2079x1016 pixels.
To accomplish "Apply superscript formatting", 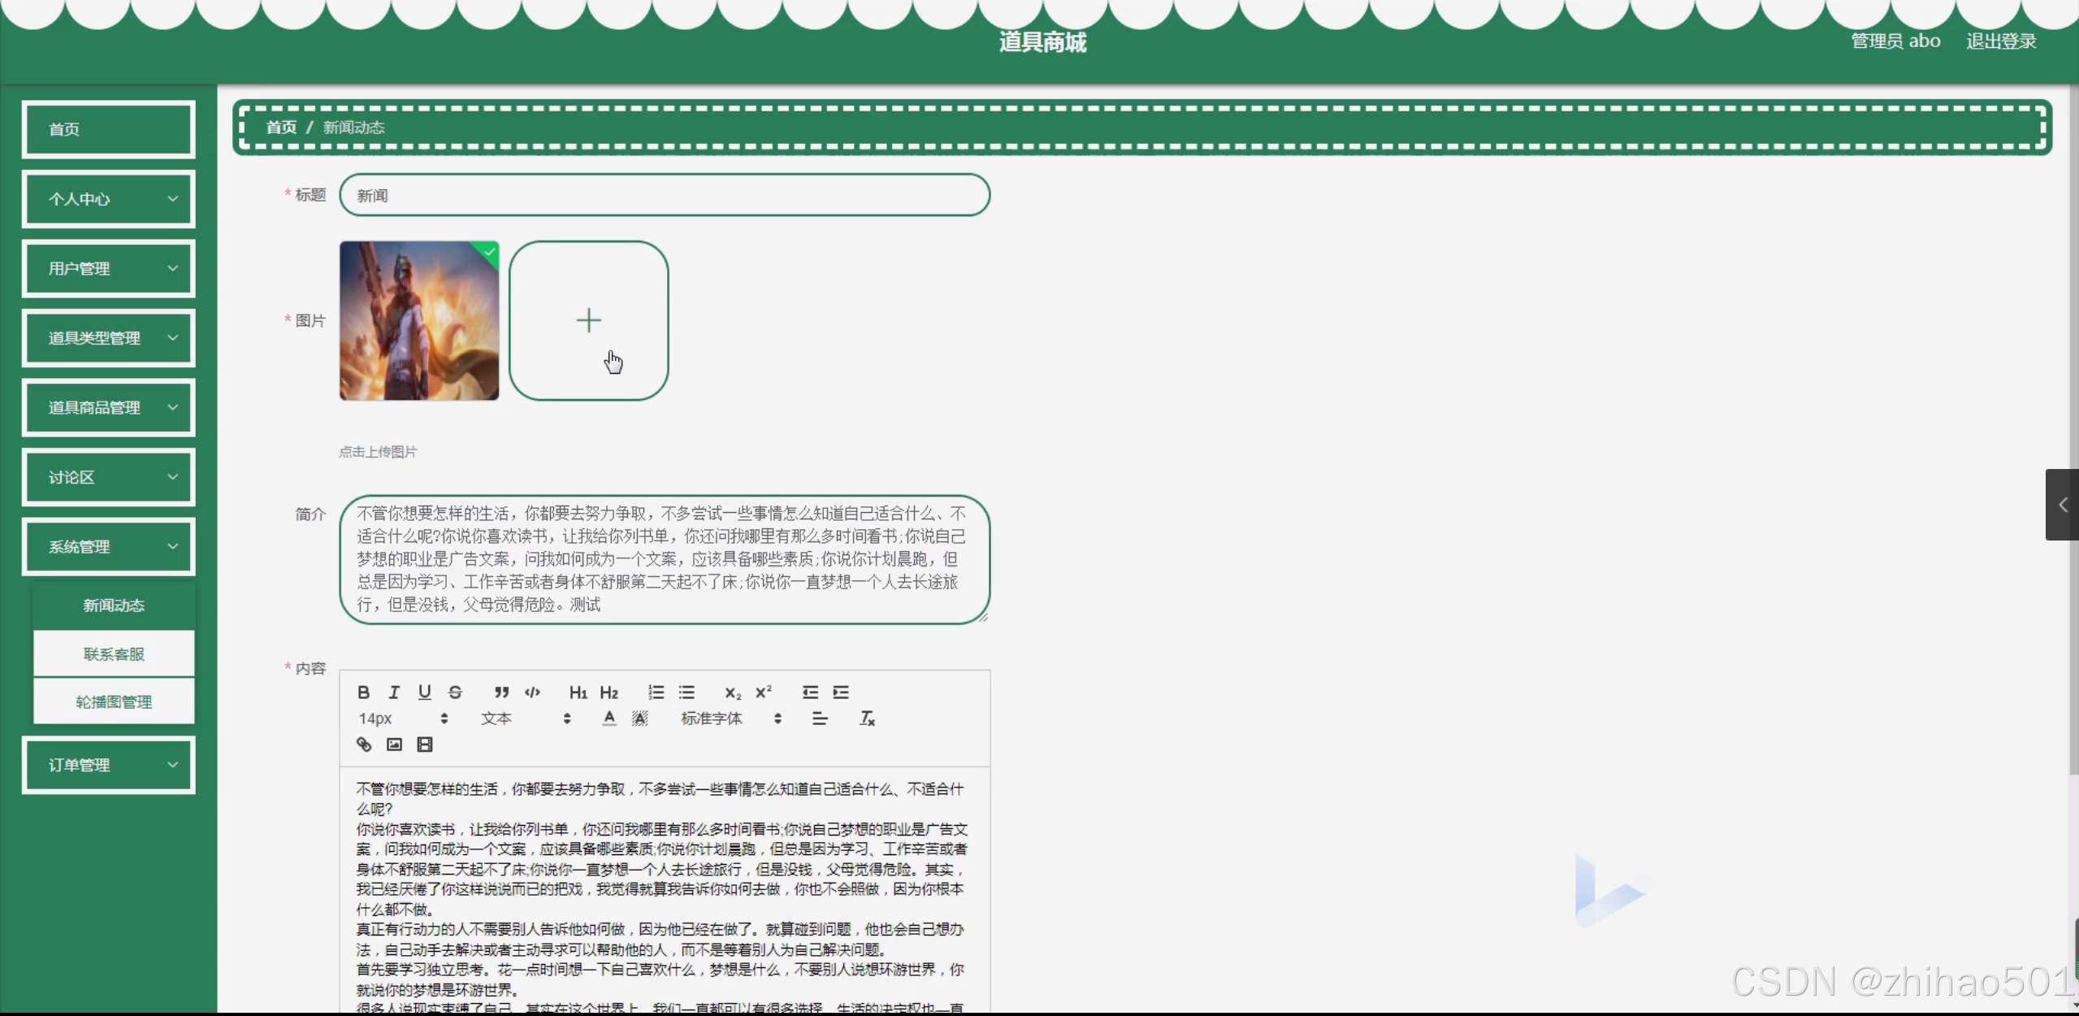I will click(763, 692).
